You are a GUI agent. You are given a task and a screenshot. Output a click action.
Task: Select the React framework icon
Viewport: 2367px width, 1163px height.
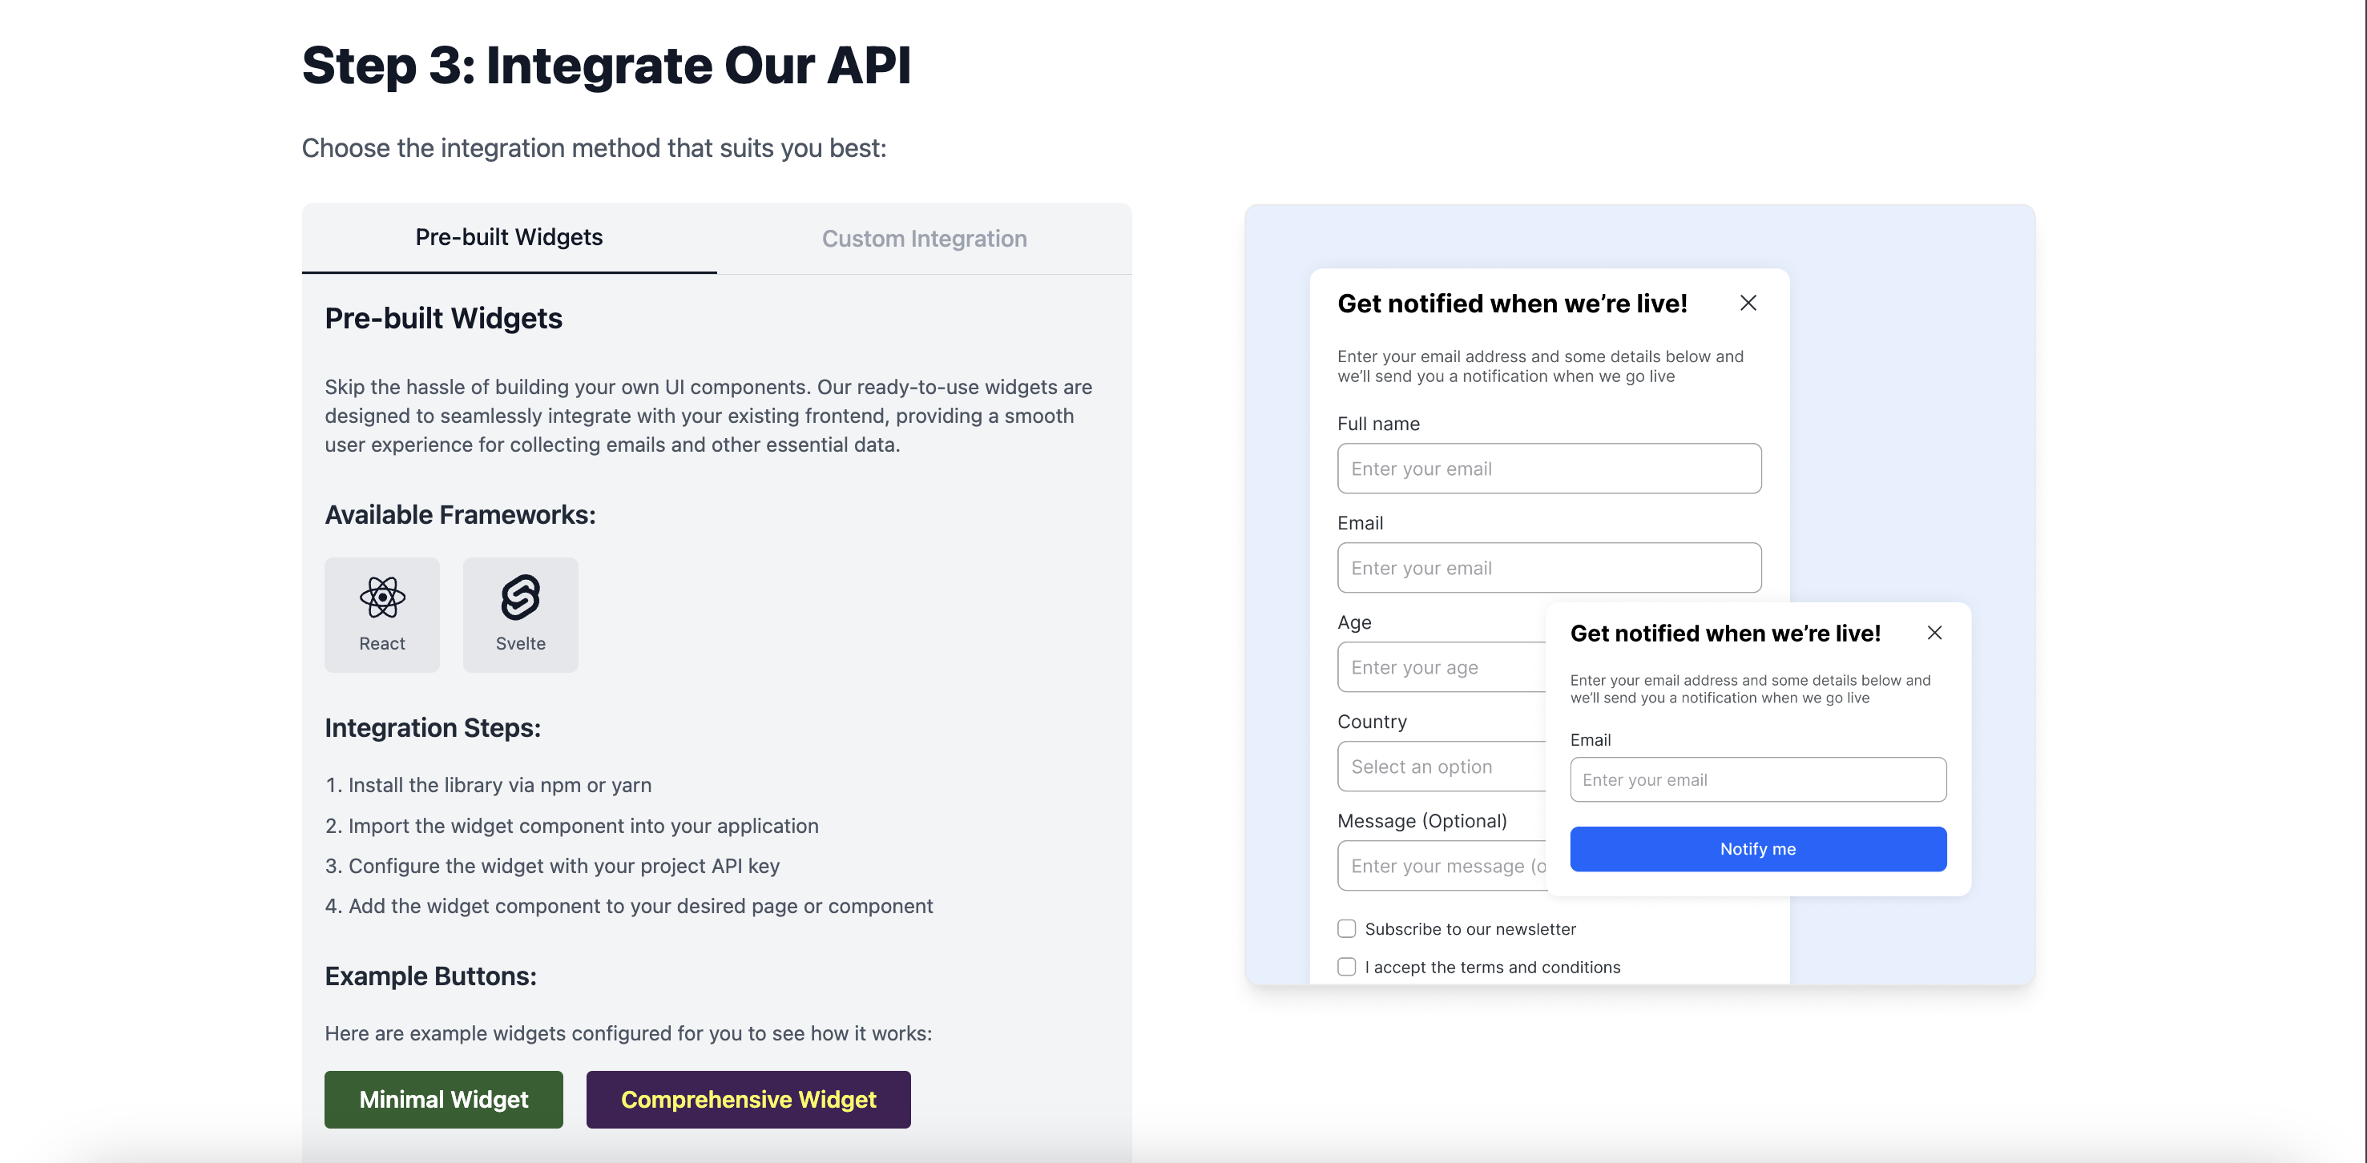(x=382, y=598)
